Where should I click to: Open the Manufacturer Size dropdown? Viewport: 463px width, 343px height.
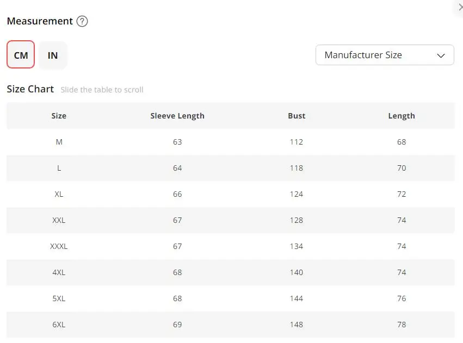(x=385, y=55)
